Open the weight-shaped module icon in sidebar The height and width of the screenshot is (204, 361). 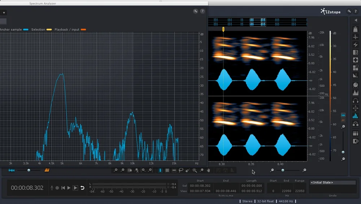click(356, 29)
